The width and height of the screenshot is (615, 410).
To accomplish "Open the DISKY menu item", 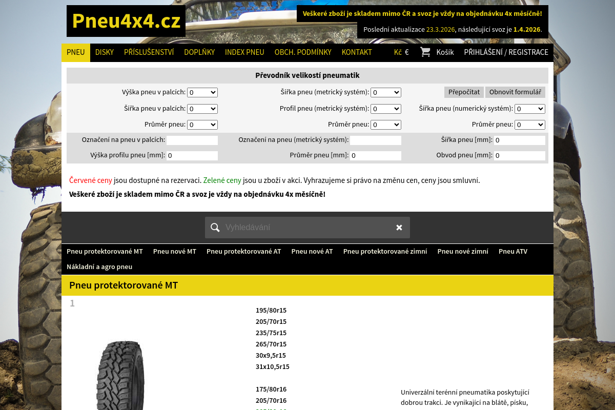I will point(104,52).
